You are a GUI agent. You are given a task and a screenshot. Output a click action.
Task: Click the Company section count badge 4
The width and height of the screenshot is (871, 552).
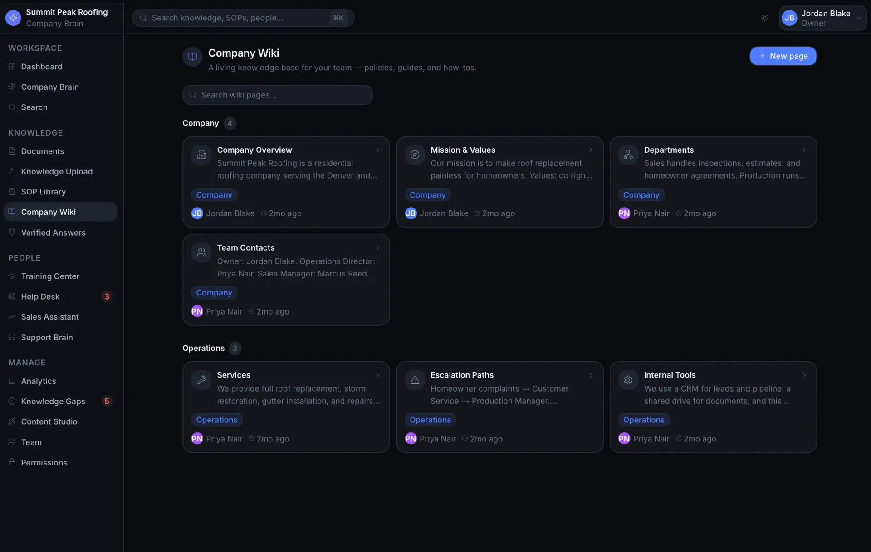click(230, 123)
